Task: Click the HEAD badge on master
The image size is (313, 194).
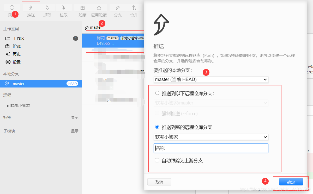Action: [x=72, y=84]
